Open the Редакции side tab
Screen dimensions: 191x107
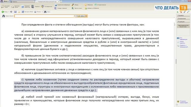183,22
